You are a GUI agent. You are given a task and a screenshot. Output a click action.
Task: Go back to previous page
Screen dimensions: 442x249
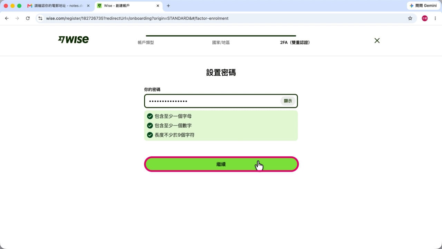point(7,18)
